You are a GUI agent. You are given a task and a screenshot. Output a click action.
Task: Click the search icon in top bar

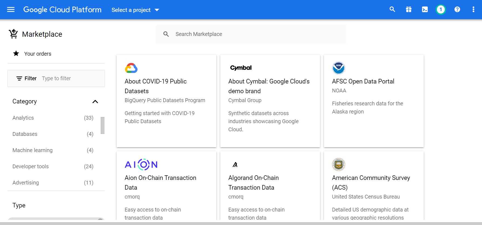coord(392,9)
